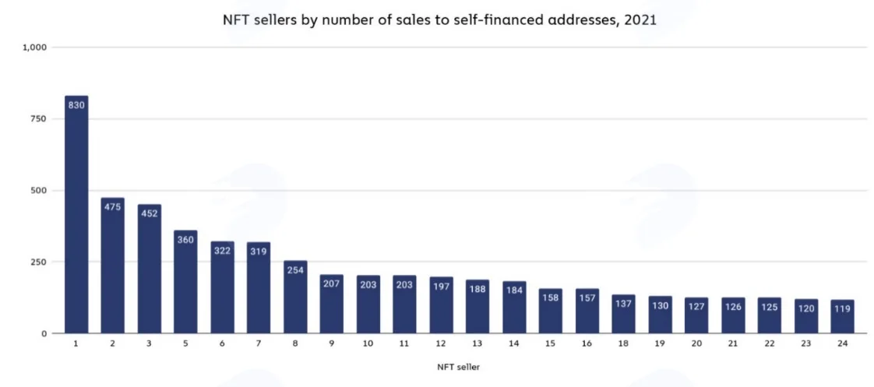Viewport: 874px width, 387px height.
Task: Select the bar labeled 319
Action: click(x=259, y=288)
